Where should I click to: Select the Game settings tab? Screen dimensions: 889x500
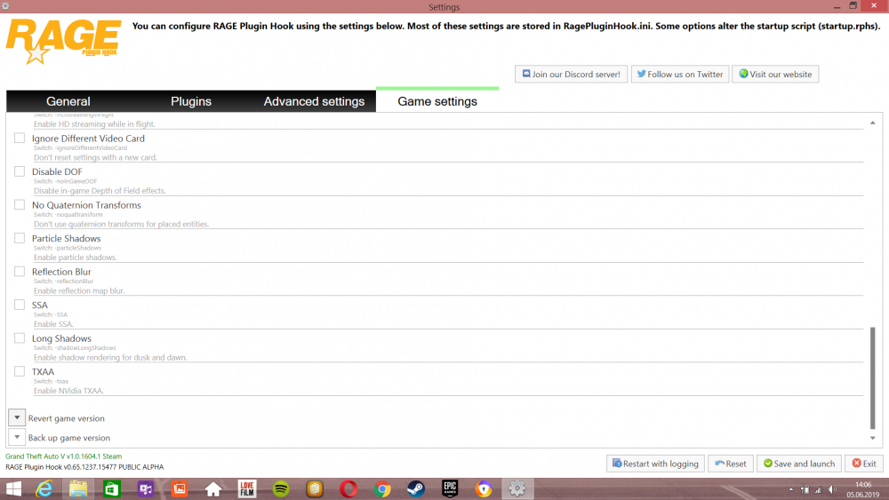pos(437,100)
